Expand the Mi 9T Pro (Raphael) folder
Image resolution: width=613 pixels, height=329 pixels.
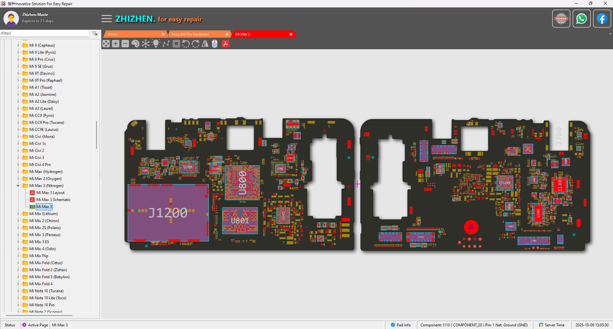(x=18, y=80)
